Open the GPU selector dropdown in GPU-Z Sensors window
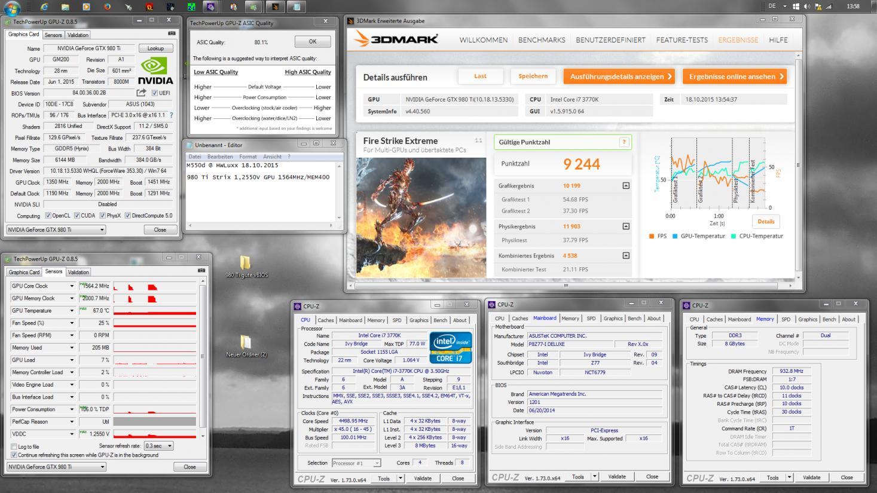 [56, 467]
